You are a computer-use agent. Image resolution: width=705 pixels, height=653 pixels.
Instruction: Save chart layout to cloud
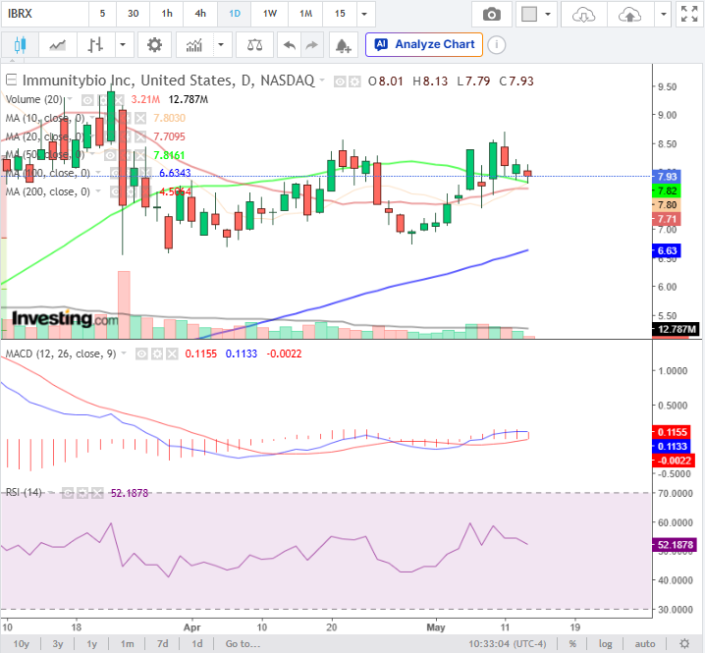(x=629, y=15)
